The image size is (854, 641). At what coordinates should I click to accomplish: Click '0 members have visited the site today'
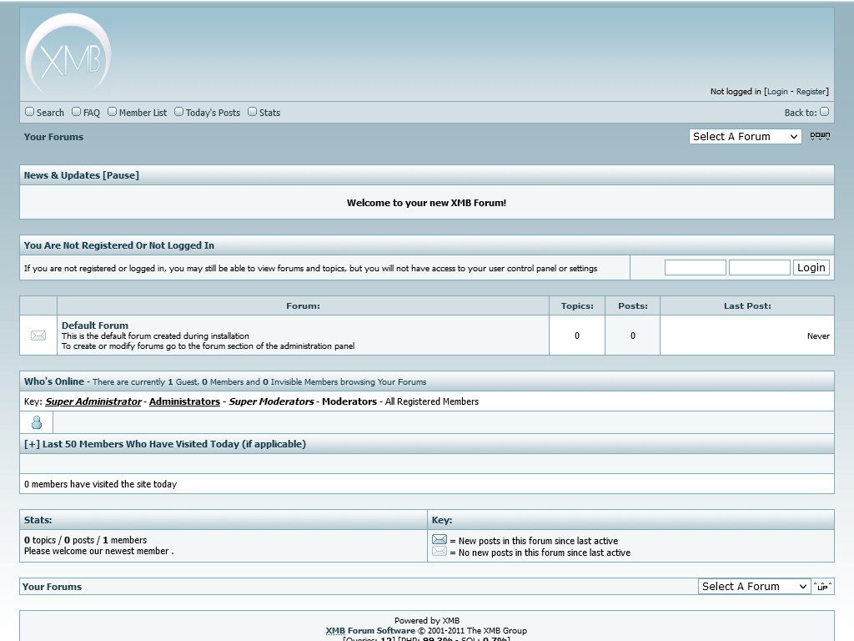point(100,484)
